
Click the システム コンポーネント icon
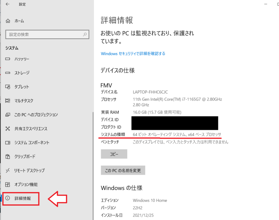8,143
